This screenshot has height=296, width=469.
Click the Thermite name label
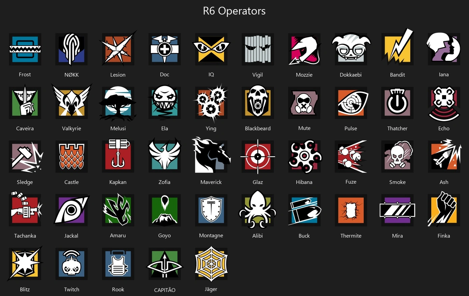(x=351, y=236)
